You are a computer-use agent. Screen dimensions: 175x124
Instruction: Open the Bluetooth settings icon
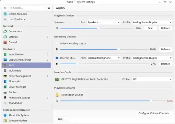tap(5, 81)
